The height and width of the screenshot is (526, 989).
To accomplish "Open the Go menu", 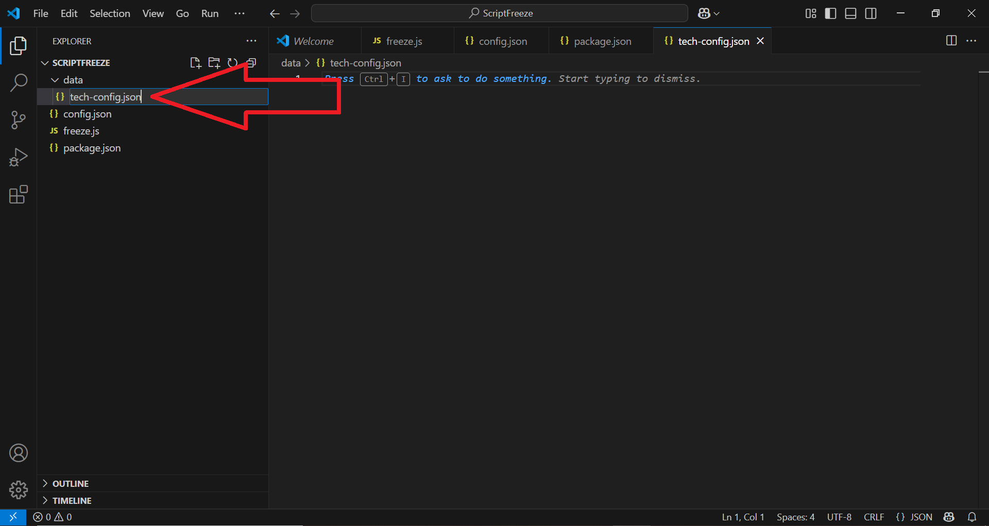I will click(x=182, y=13).
